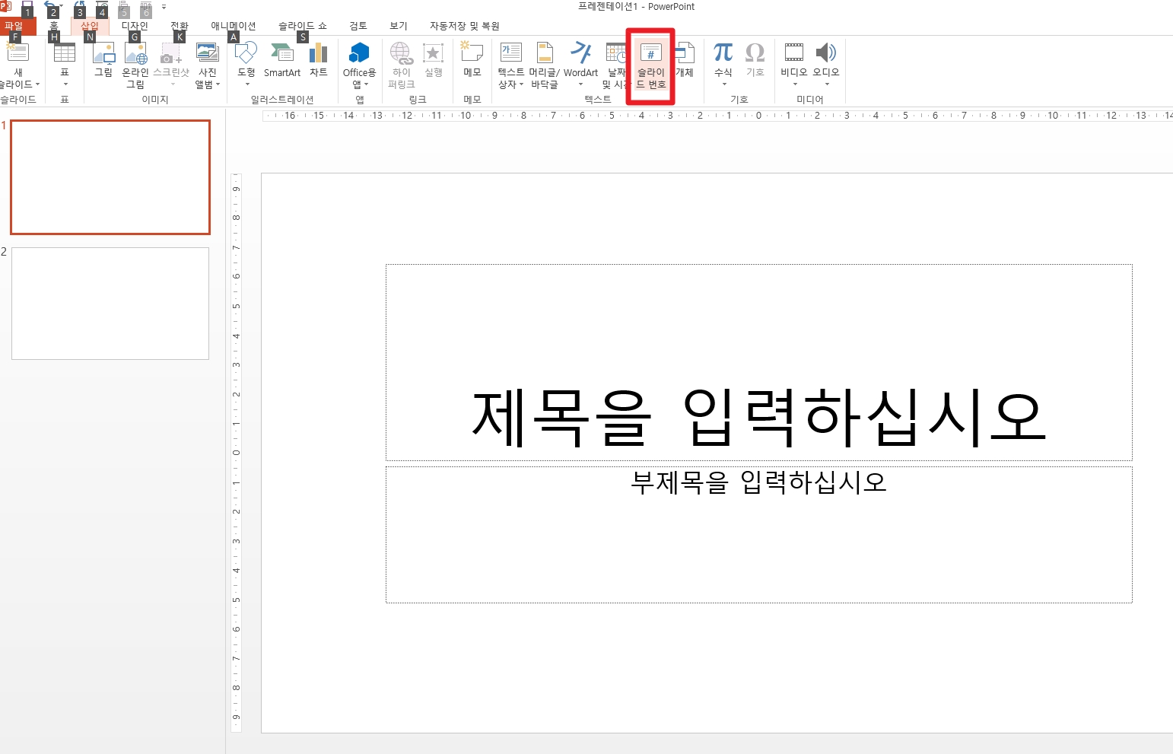Image resolution: width=1173 pixels, height=754 pixels.
Task: Switch to the View (보기) tab
Action: point(399,26)
